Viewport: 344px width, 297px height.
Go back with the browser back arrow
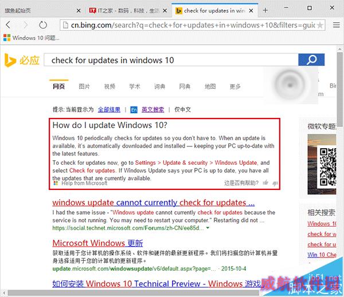coord(8,25)
